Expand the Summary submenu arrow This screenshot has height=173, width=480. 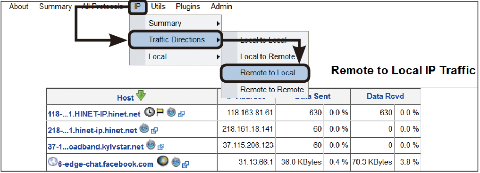pos(218,24)
